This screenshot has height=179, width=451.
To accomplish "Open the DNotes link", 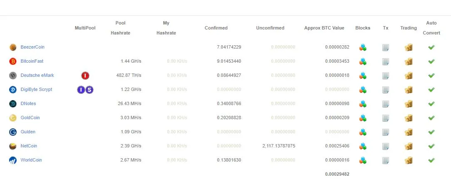I will [28, 103].
